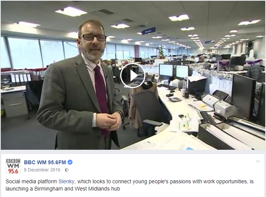The height and width of the screenshot is (197, 266).
Task: Click the blue hanging ceiling sign in video
Action: point(148,31)
